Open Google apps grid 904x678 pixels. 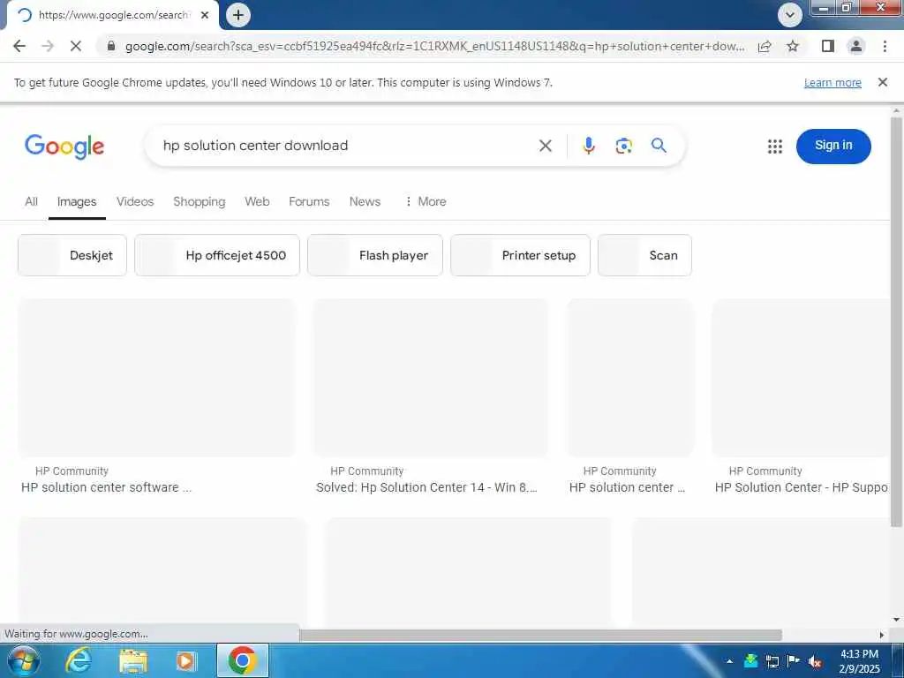(x=775, y=147)
